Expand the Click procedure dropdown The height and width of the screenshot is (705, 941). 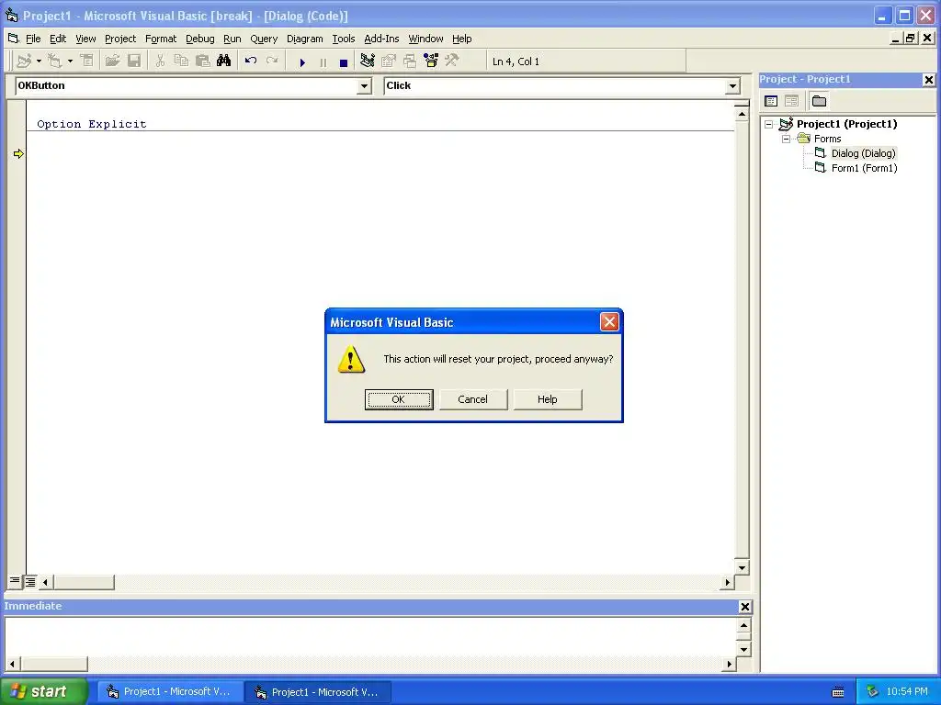(x=732, y=87)
